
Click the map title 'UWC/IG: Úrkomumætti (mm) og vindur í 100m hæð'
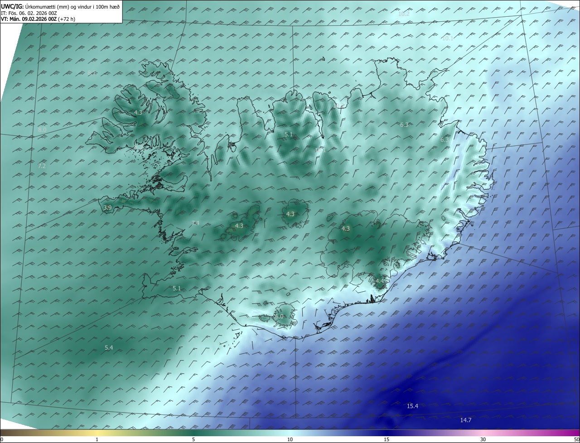click(60, 7)
